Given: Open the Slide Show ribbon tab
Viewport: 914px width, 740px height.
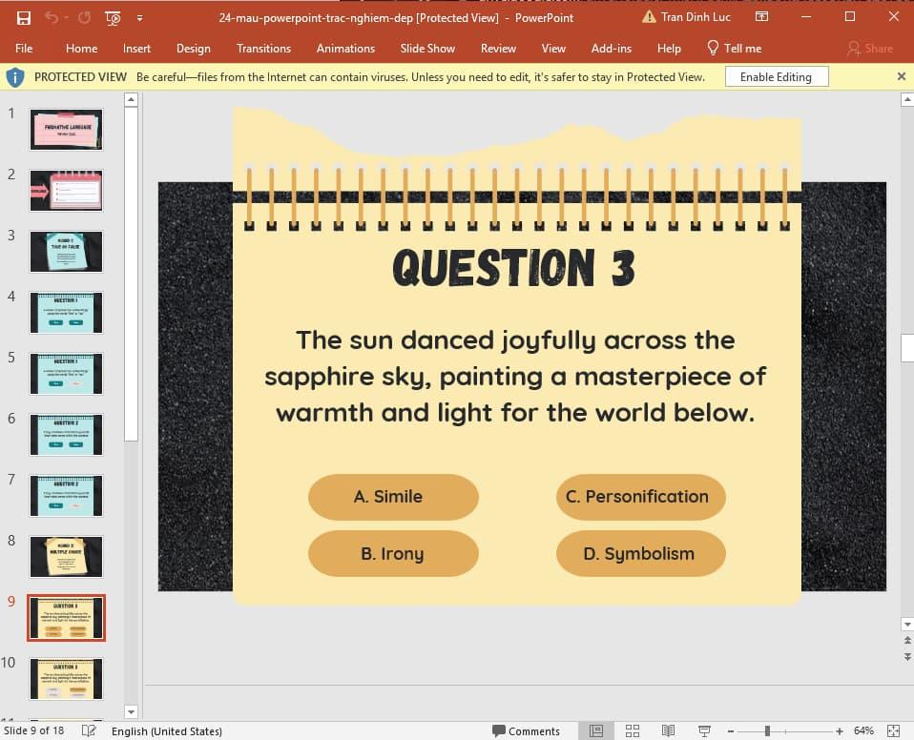Looking at the screenshot, I should click(427, 49).
